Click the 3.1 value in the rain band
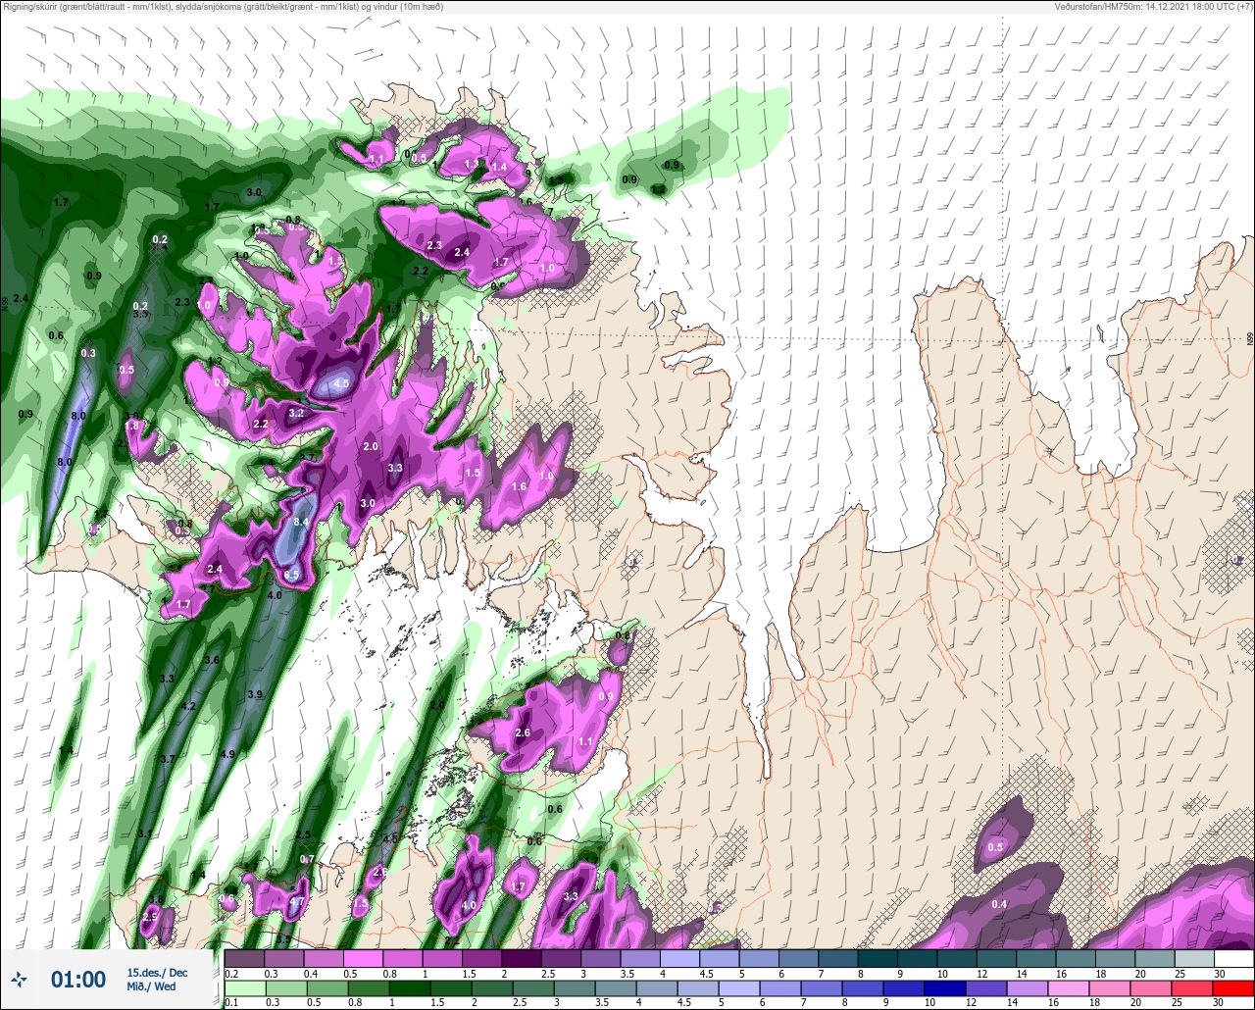 click(145, 833)
